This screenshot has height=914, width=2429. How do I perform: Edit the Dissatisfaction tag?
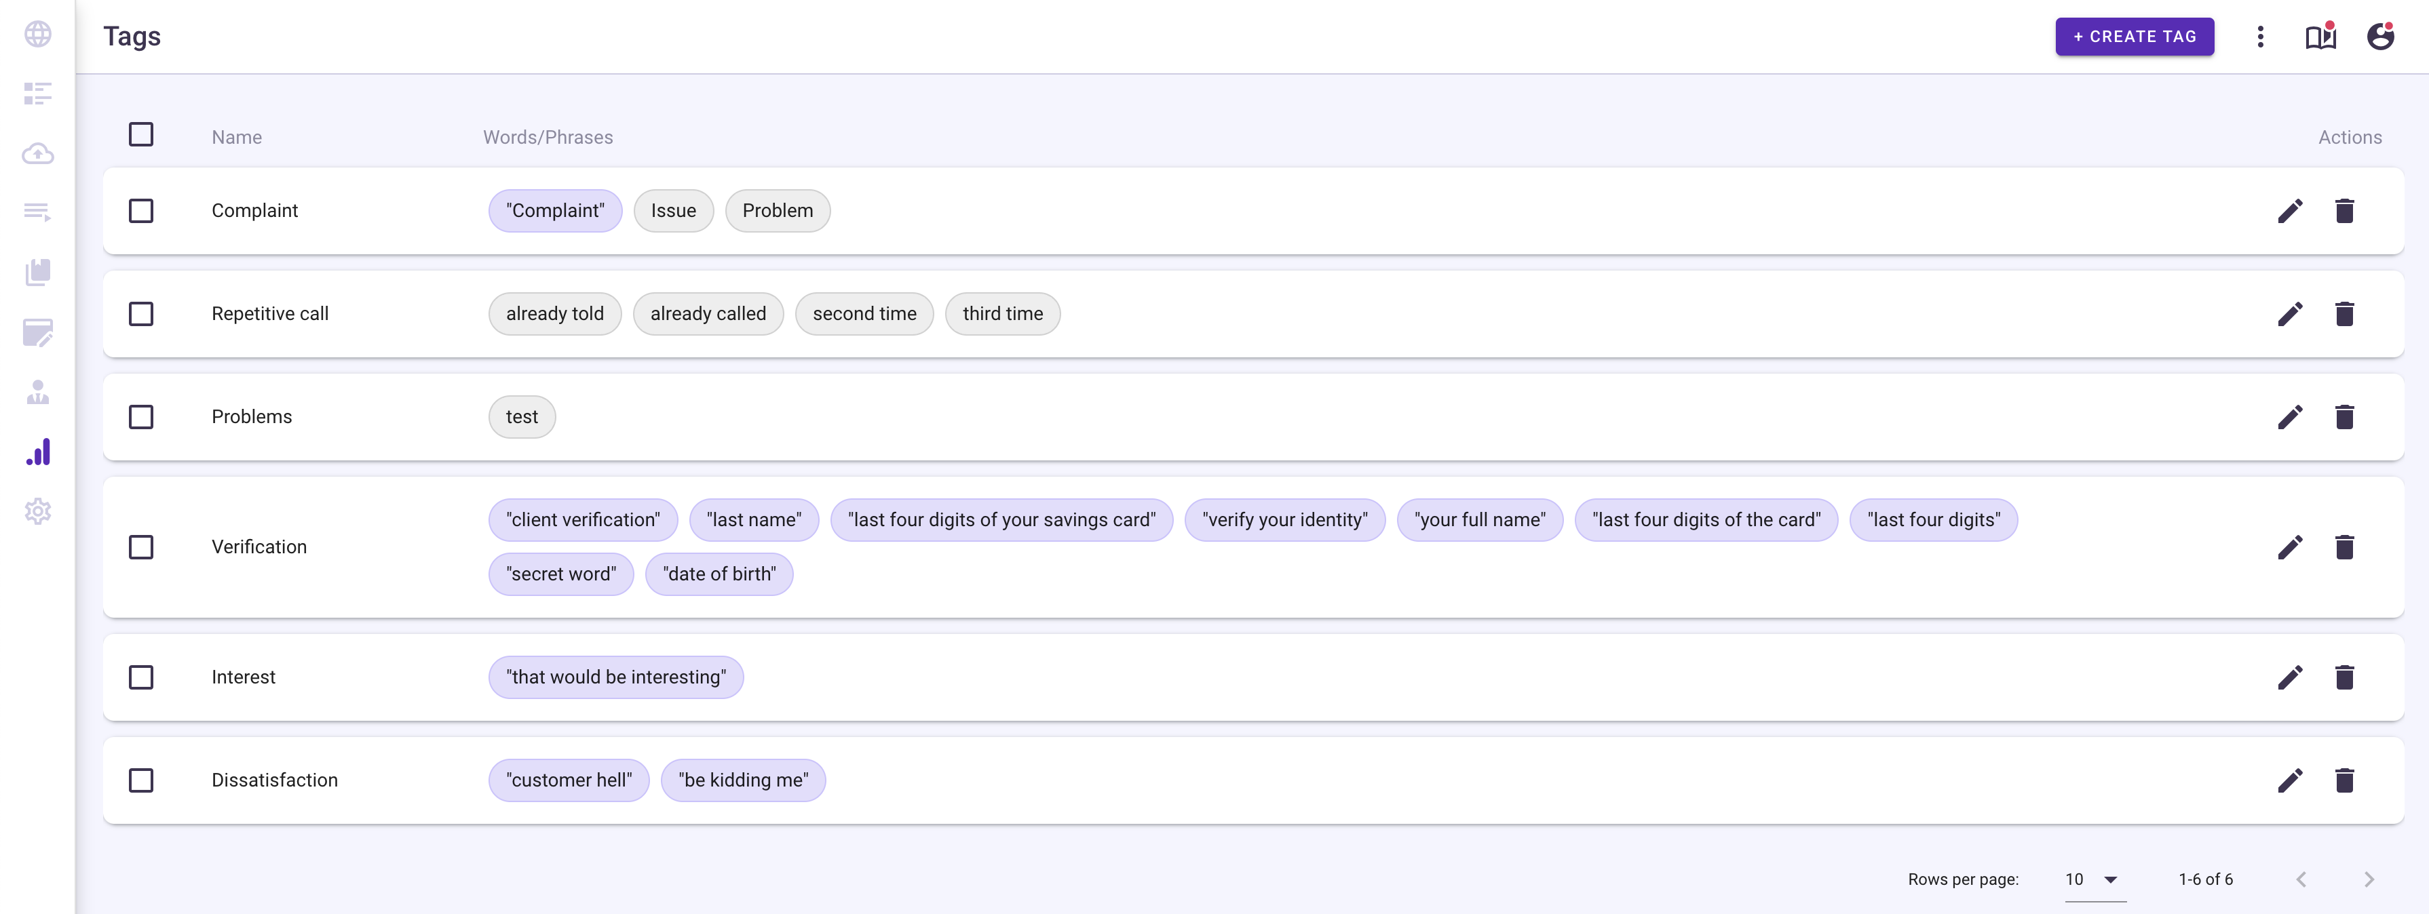pos(2291,780)
